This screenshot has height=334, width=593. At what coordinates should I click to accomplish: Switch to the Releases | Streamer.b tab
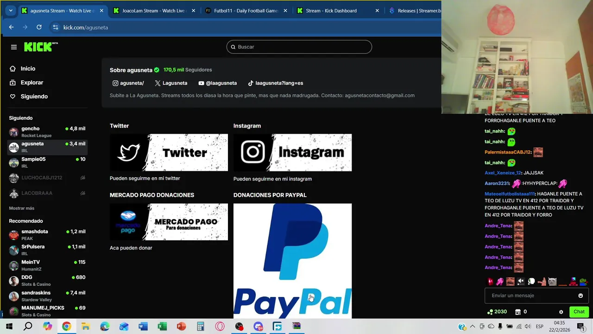[415, 11]
